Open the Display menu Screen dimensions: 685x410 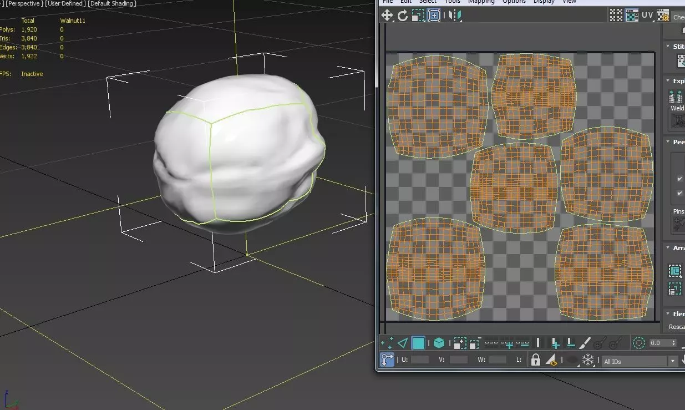[544, 2]
